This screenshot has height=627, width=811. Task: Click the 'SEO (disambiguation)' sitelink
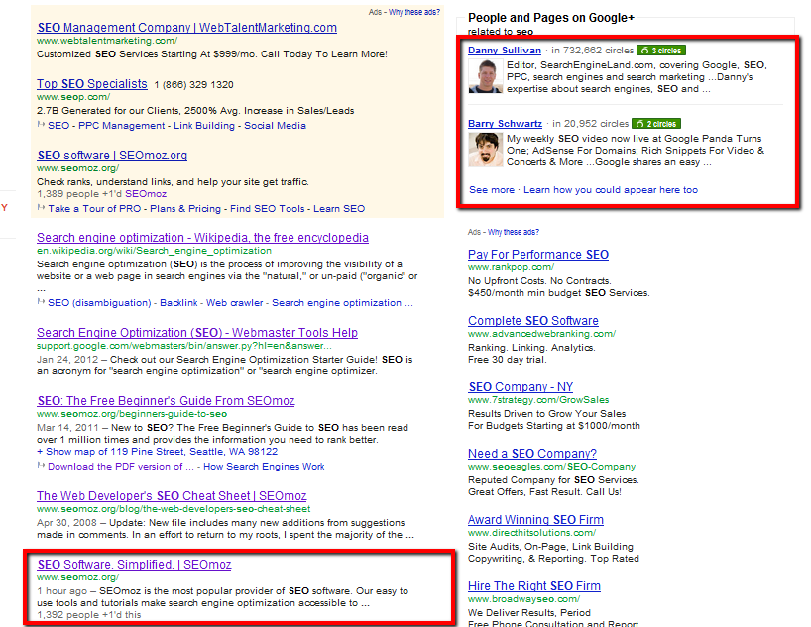(99, 303)
